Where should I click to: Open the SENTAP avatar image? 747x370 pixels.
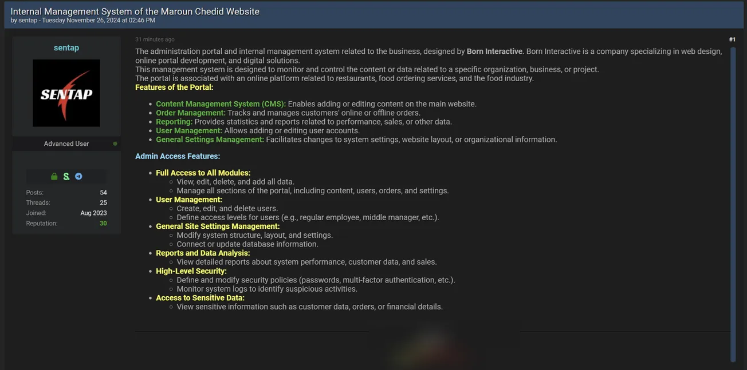click(x=66, y=93)
